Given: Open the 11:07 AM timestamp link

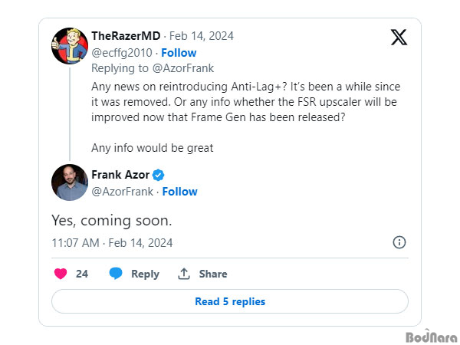Looking at the screenshot, I should (x=112, y=243).
